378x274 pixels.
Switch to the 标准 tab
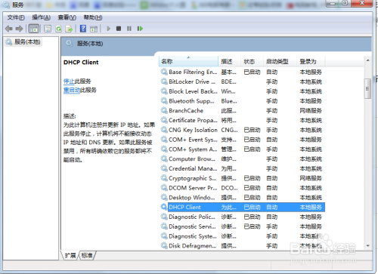tap(87, 256)
